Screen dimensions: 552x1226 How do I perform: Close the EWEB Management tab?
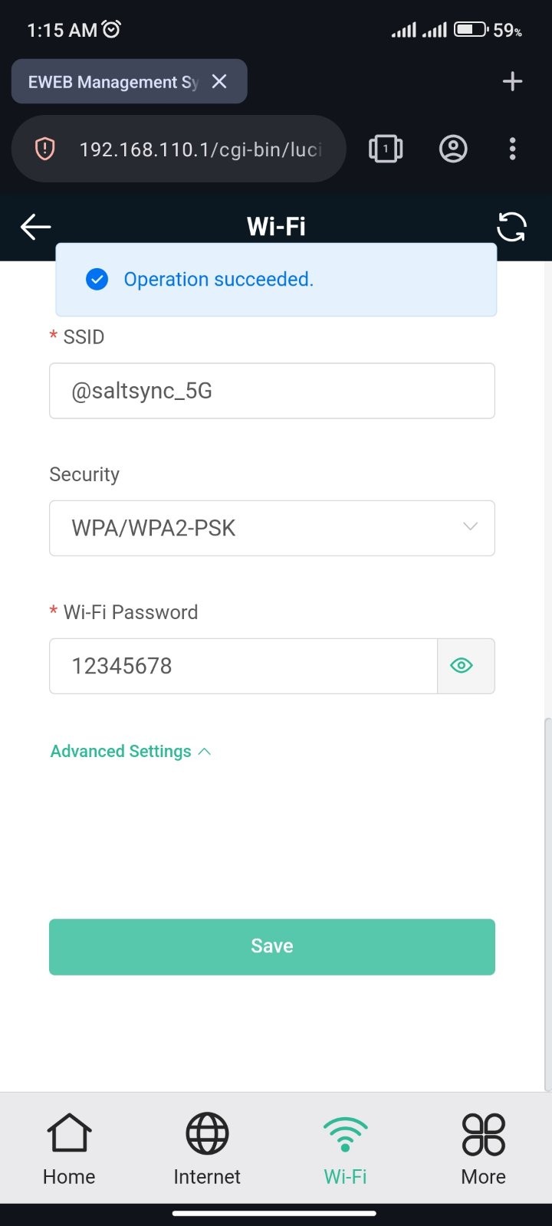click(219, 81)
